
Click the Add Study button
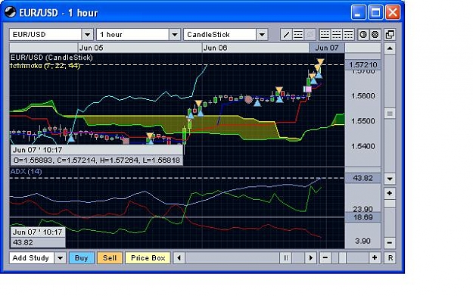32,258
